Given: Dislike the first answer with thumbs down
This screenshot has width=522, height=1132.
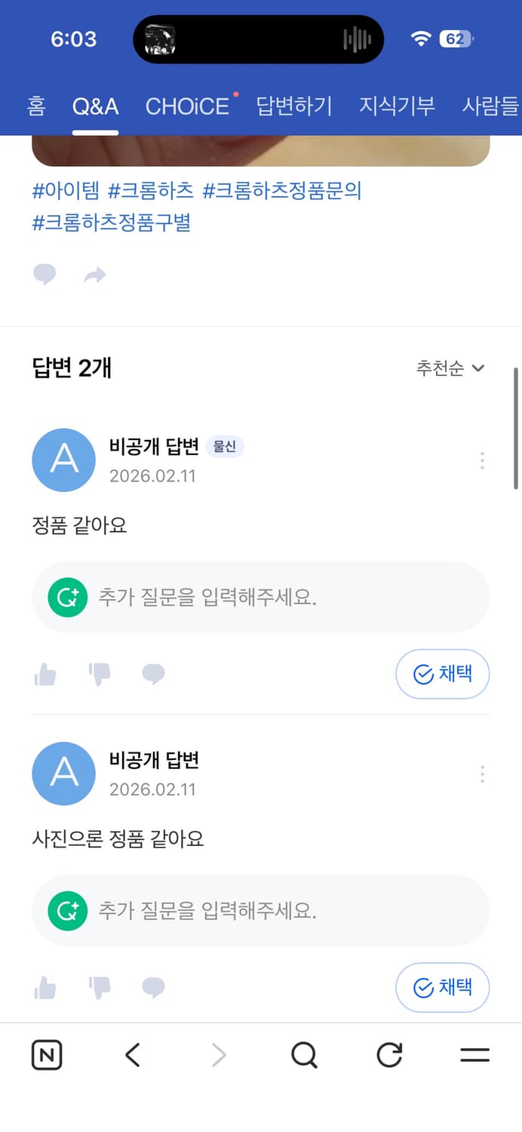Looking at the screenshot, I should 99,674.
